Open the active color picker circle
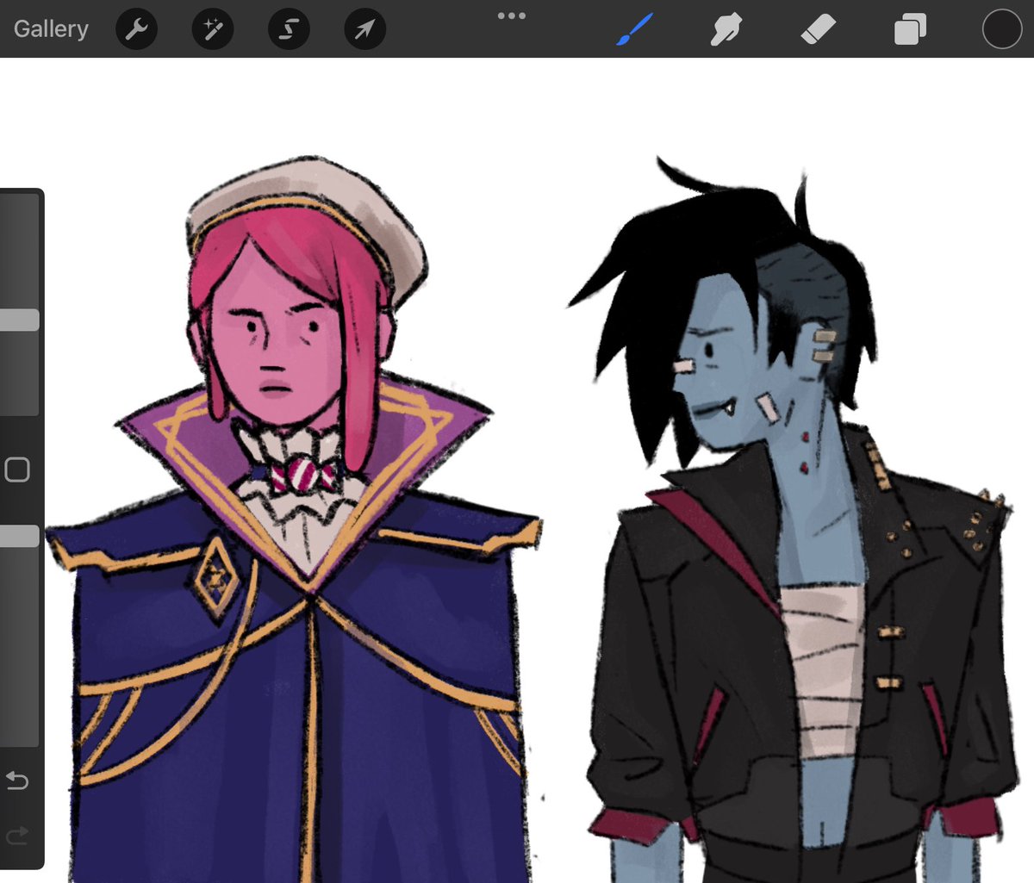This screenshot has width=1034, height=883. 1002,30
